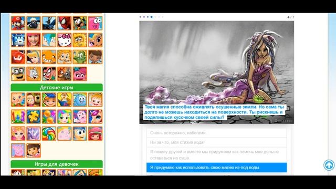Choose answer 'Я придумаю как использовать свою магию'

point(217,167)
